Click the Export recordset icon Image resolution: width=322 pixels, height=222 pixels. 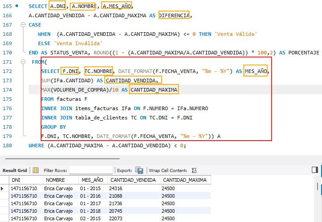point(139,170)
